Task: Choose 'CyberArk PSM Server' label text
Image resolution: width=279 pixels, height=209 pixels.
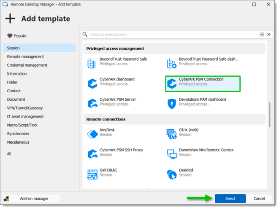Action: click(x=118, y=99)
